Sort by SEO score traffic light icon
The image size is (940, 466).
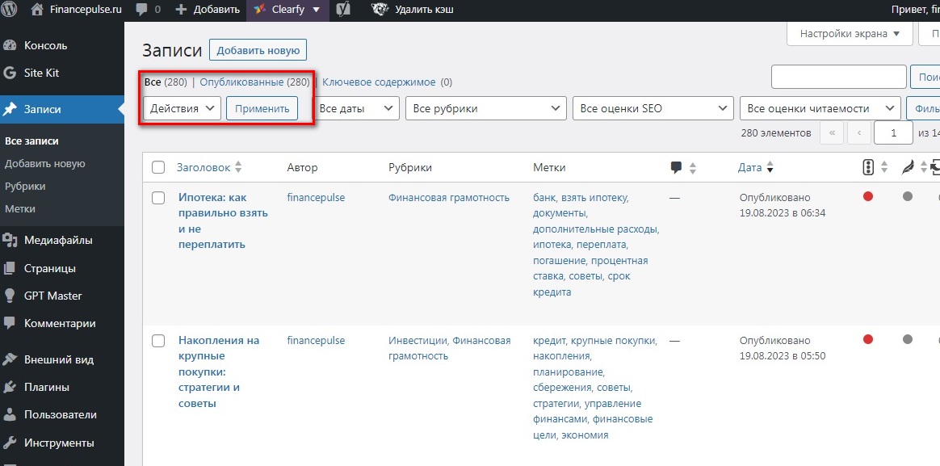click(x=868, y=167)
